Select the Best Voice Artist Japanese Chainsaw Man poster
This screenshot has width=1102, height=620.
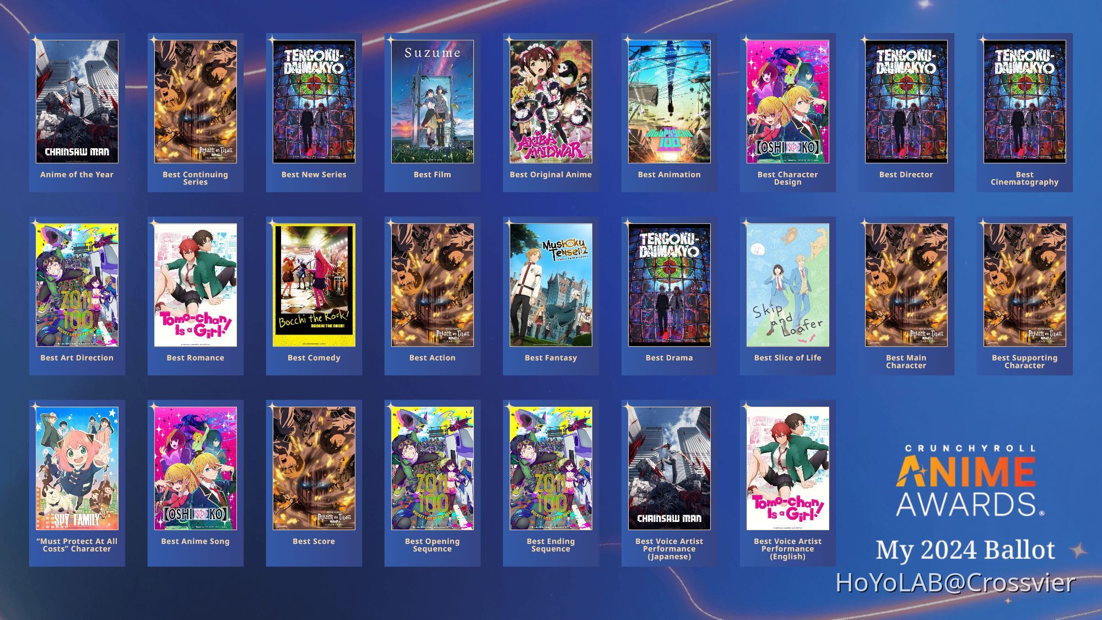pyautogui.click(x=669, y=468)
